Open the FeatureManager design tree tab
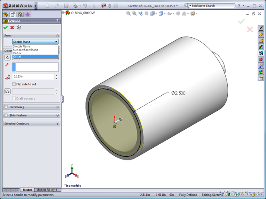Screen dimensions: 266x199 click(x=6, y=15)
